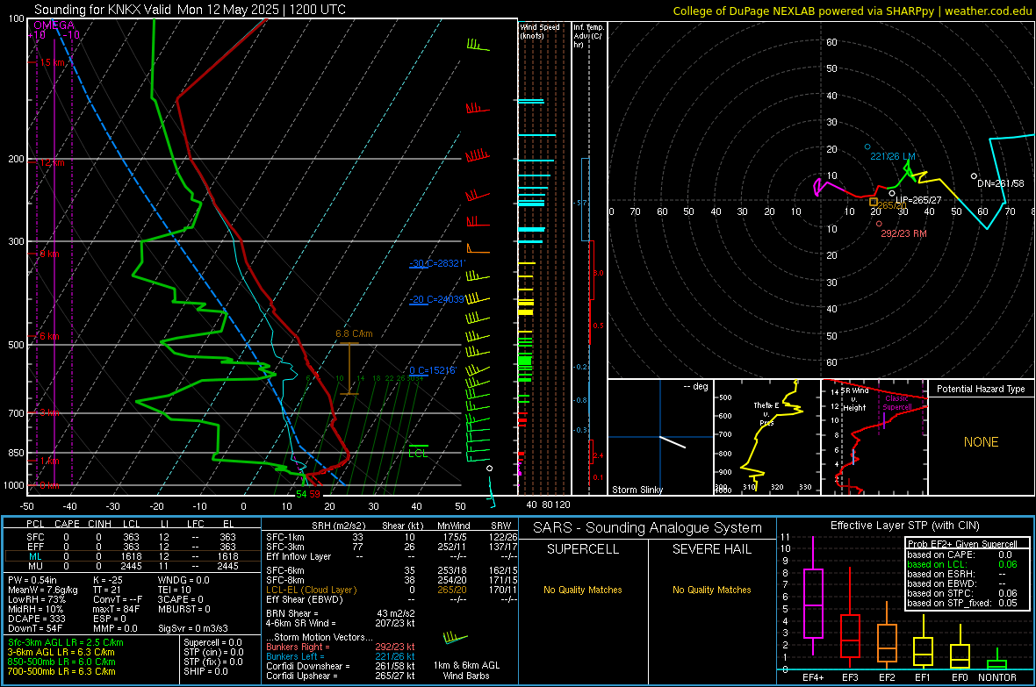The height and width of the screenshot is (687, 1036).
Task: Click the UP=265/27 hodograph label
Action: click(x=918, y=199)
